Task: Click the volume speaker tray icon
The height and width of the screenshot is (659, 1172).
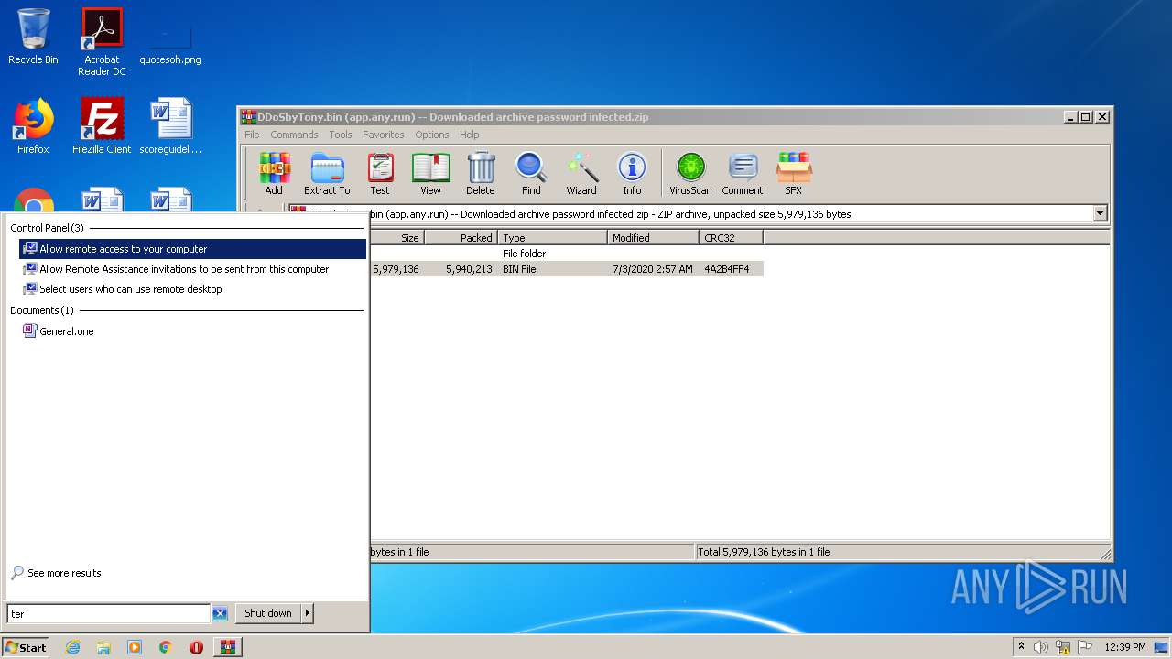Action: pyautogui.click(x=1040, y=647)
